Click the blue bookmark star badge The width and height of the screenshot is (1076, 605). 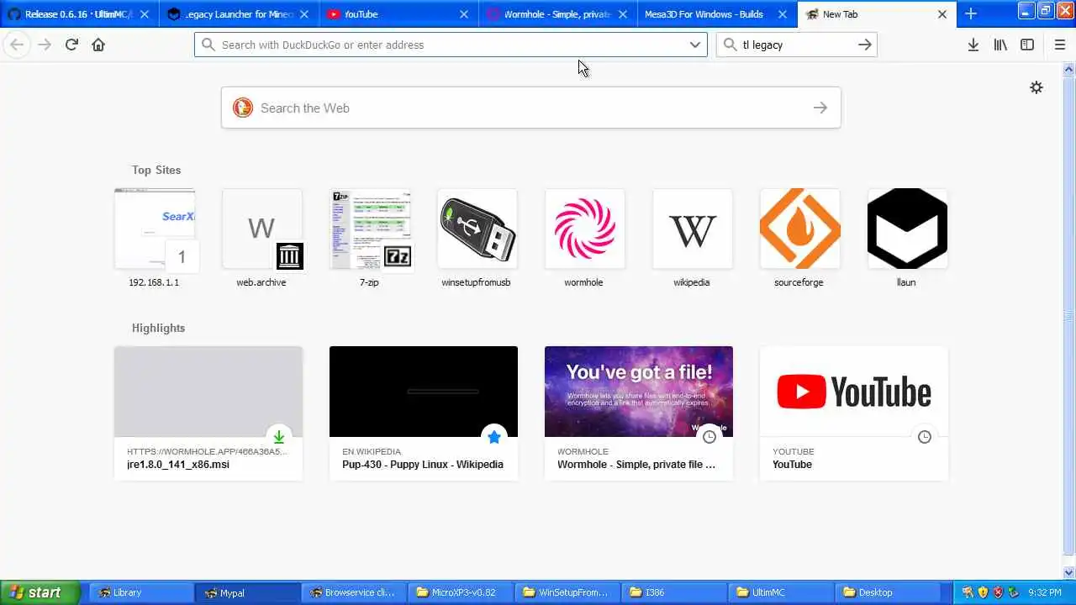pos(494,437)
